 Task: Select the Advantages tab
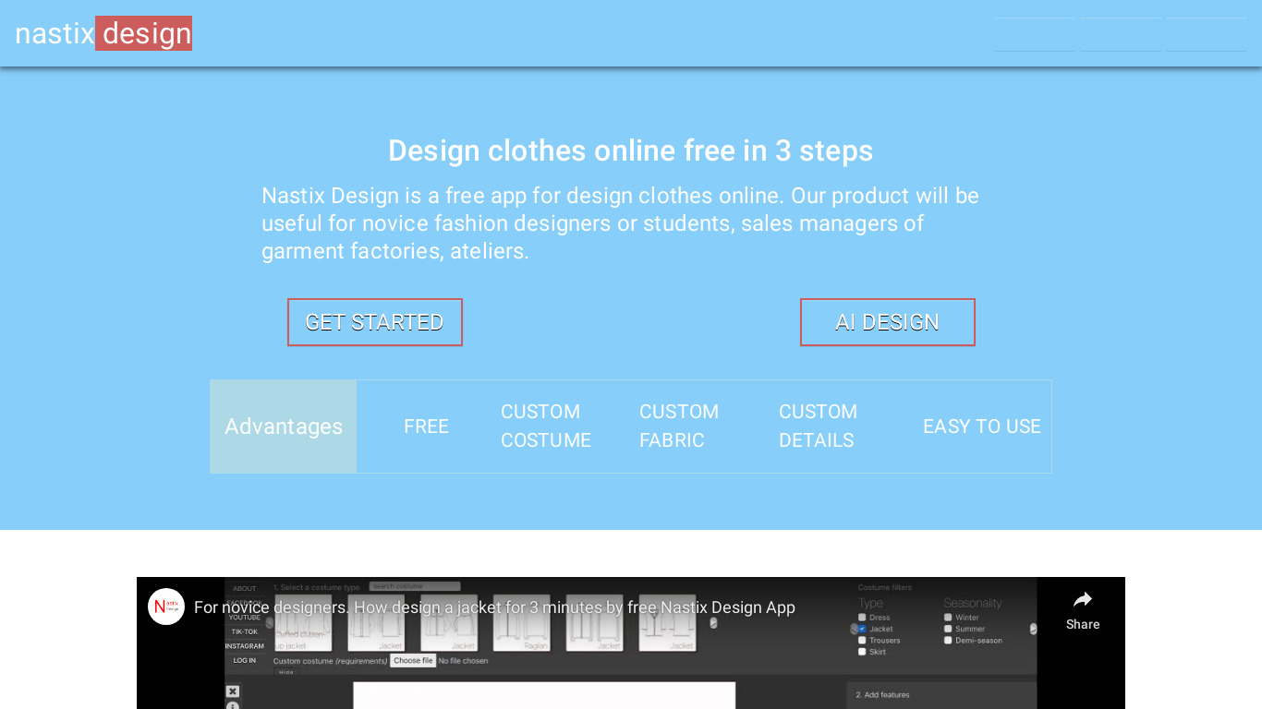284,427
